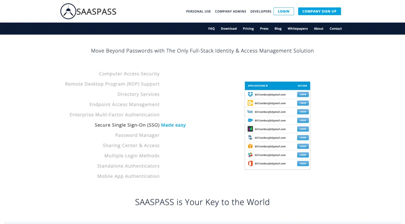Open the Download page from navigation
Screen dimensions: 405x224
pyautogui.click(x=228, y=29)
